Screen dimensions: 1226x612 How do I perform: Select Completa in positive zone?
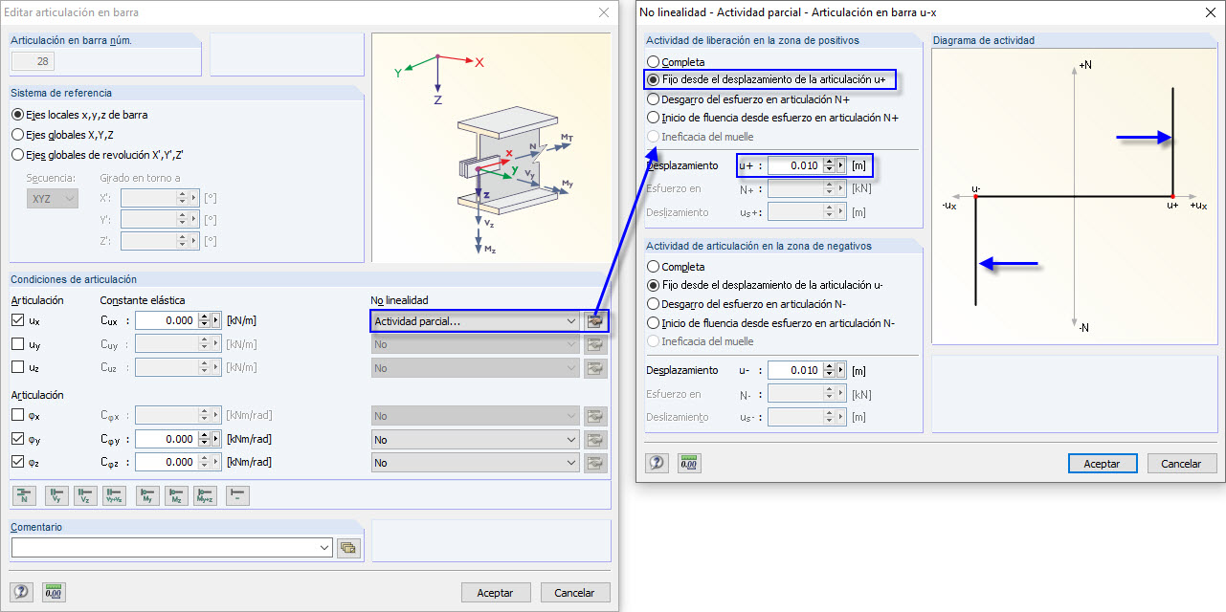coord(677,62)
